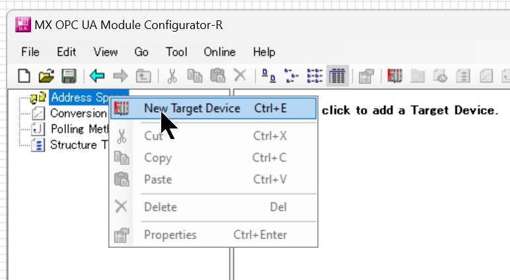Switch to large icons view in toolbar

(269, 76)
